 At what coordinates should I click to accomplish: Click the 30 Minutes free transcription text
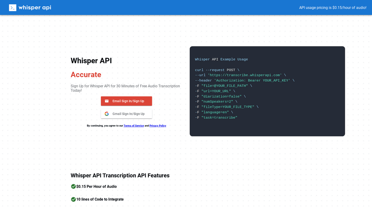tap(125, 88)
